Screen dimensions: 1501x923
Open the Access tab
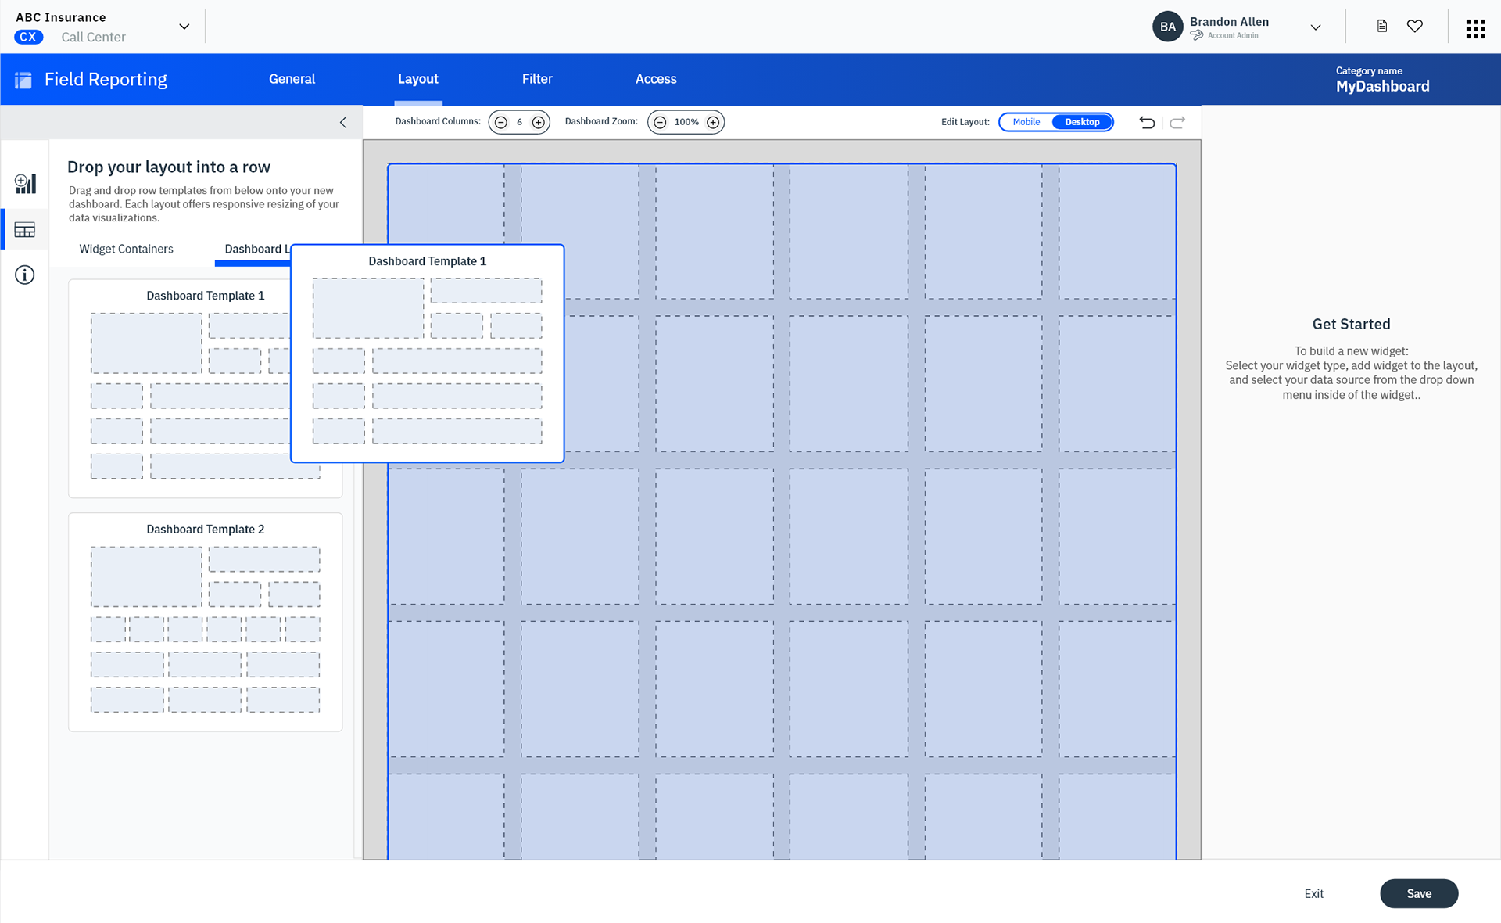[656, 79]
